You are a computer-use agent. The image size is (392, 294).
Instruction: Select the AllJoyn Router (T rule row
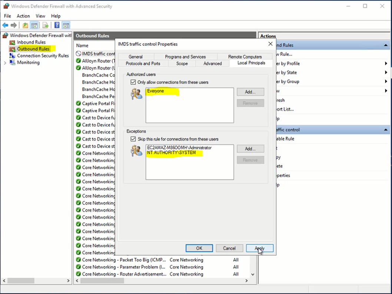coord(95,61)
